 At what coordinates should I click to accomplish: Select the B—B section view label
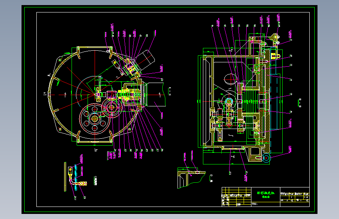coord(300,103)
